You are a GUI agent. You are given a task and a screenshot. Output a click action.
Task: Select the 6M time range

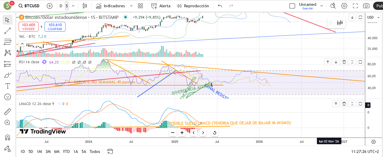tap(57, 151)
